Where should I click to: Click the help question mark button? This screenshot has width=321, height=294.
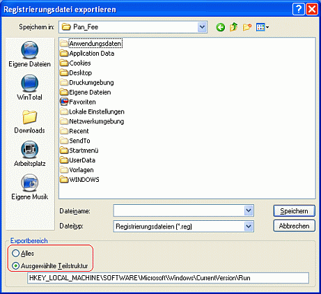298,9
